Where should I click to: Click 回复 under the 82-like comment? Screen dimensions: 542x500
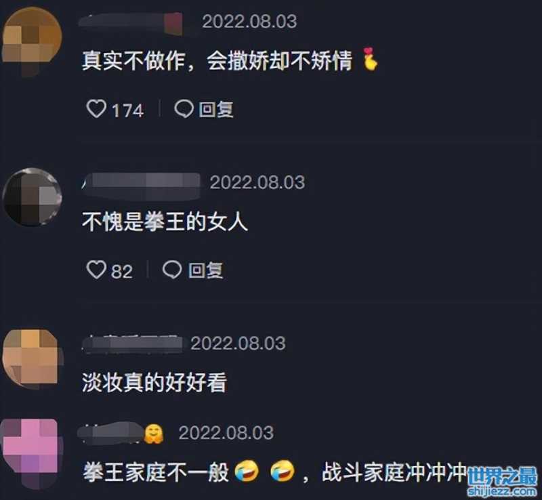(206, 270)
